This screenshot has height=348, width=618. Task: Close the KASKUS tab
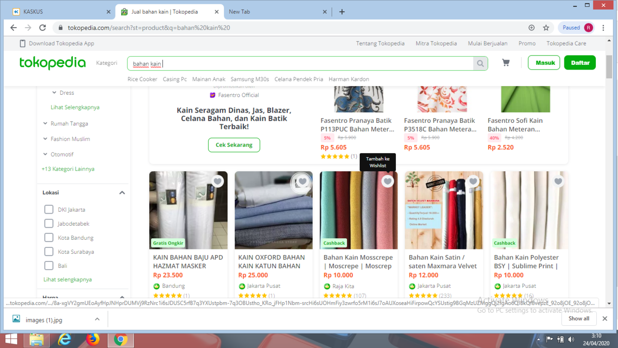click(x=108, y=12)
